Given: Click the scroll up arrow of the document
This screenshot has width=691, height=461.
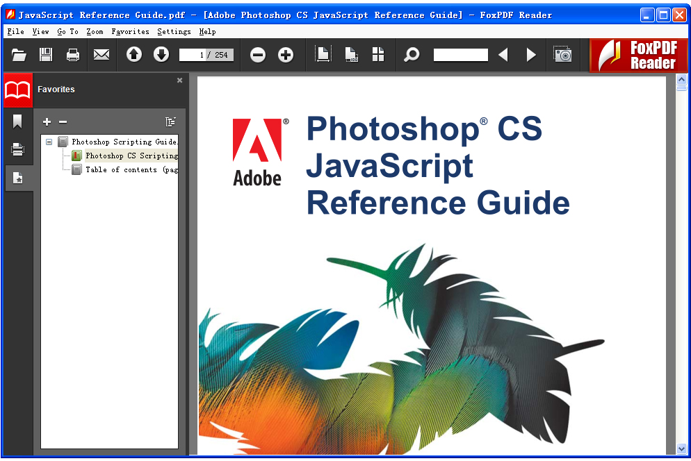Looking at the screenshot, I should 681,80.
